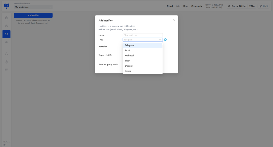
Task: Click the Target chat ID label
Action: pyautogui.click(x=105, y=55)
